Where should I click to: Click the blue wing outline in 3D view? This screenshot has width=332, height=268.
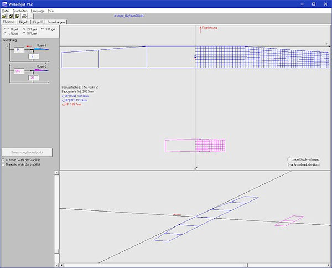click(206, 219)
